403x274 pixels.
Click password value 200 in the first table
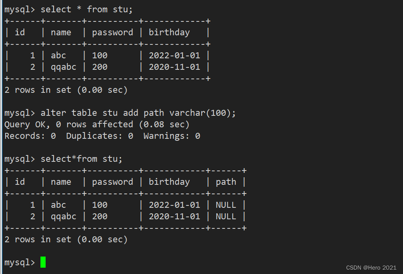click(x=100, y=67)
